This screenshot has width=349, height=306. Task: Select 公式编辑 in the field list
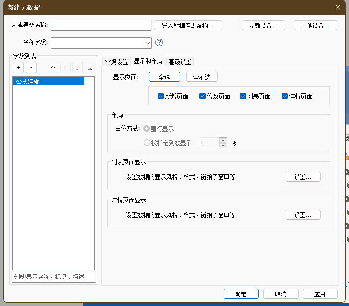point(49,81)
